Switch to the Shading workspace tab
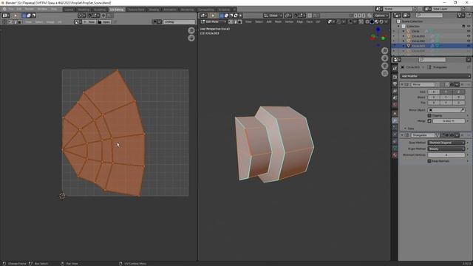This screenshot has width=473, height=266. pos(154,10)
